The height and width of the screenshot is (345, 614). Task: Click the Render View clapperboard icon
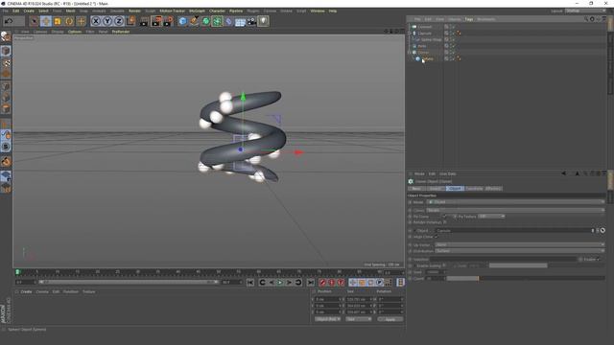[x=144, y=21]
